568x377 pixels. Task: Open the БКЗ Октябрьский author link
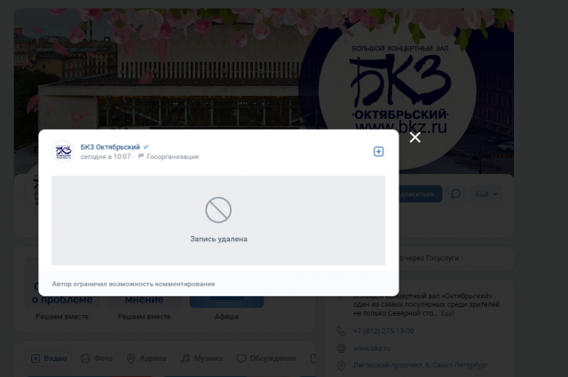pos(110,147)
